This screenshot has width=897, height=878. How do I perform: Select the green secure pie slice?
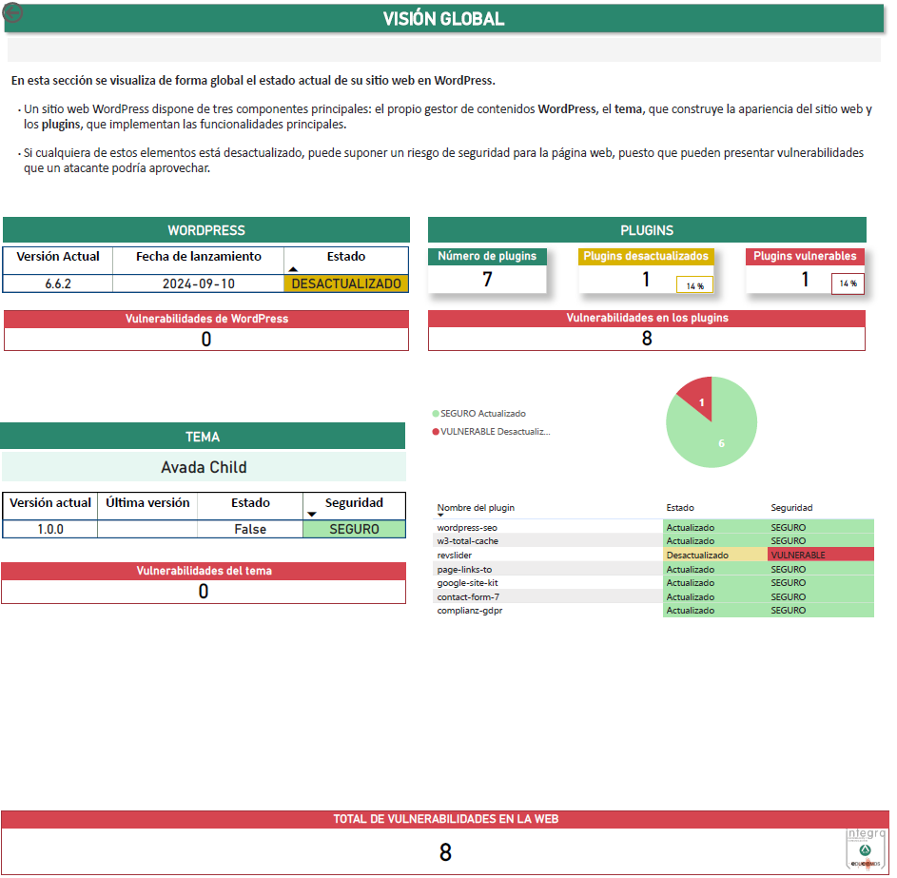(x=715, y=433)
